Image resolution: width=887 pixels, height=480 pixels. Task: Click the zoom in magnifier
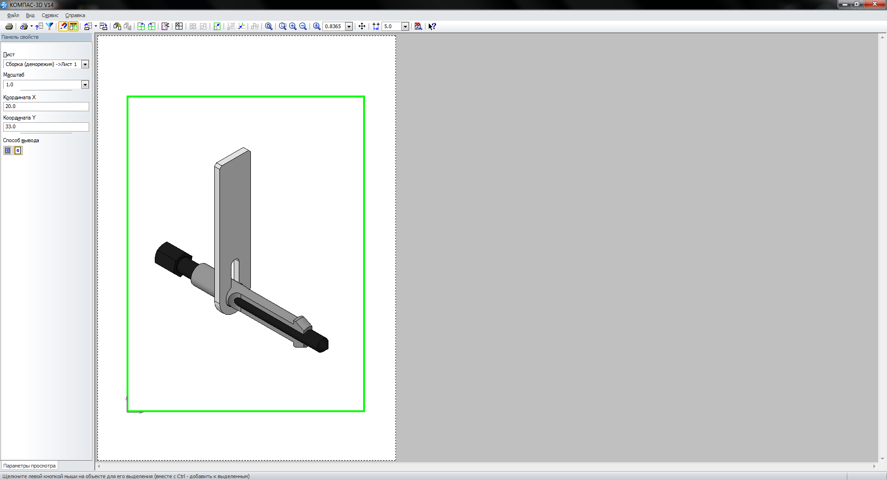293,26
